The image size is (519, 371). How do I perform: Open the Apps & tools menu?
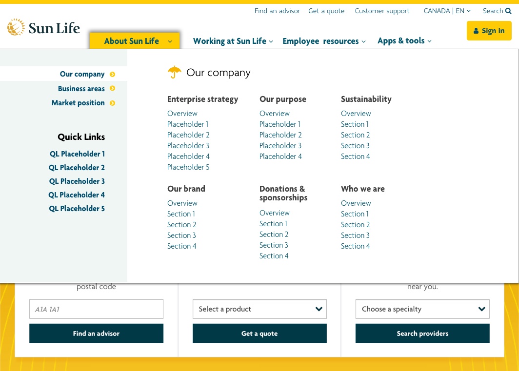404,40
